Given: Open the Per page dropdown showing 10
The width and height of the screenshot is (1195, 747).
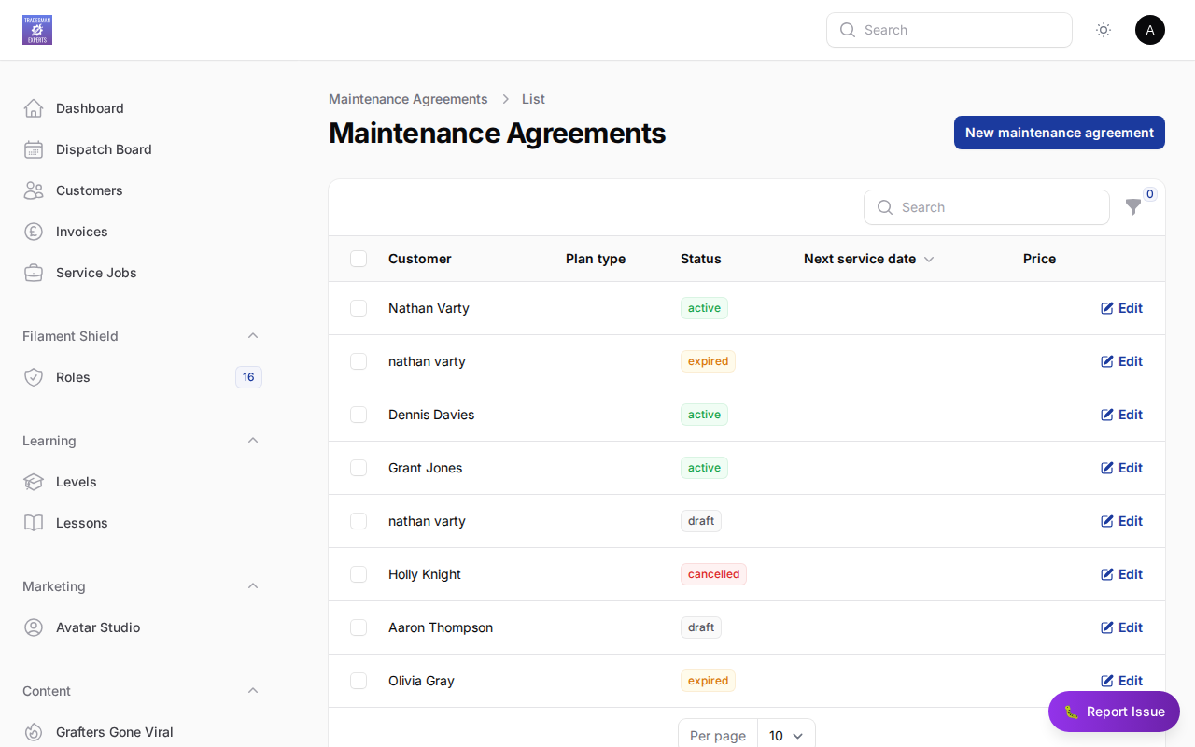Looking at the screenshot, I should [x=785, y=736].
